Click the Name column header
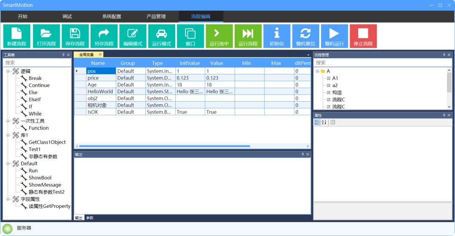Screen dimensions: 455x236 pyautogui.click(x=98, y=63)
